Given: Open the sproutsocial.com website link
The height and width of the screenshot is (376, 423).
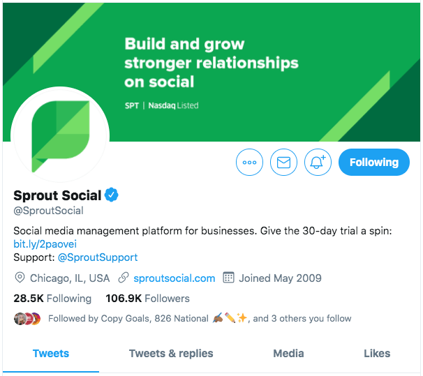Looking at the screenshot, I should [x=175, y=278].
